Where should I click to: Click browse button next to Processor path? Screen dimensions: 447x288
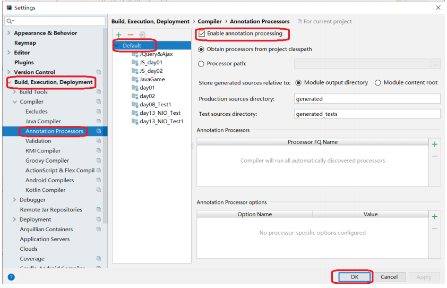pos(435,64)
